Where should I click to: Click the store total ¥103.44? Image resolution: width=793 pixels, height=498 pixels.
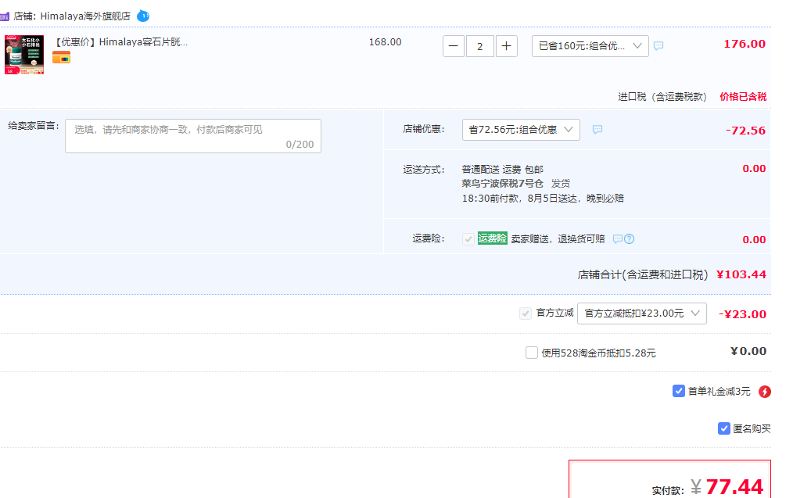[741, 274]
